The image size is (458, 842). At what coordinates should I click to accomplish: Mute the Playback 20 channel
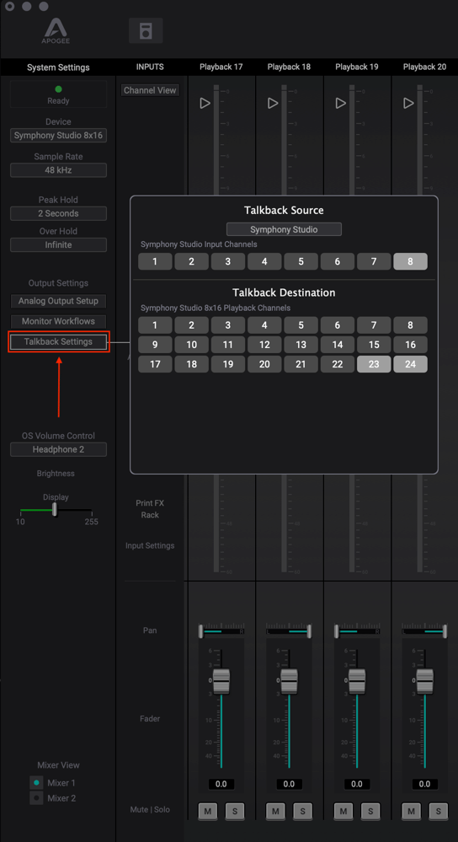click(412, 811)
